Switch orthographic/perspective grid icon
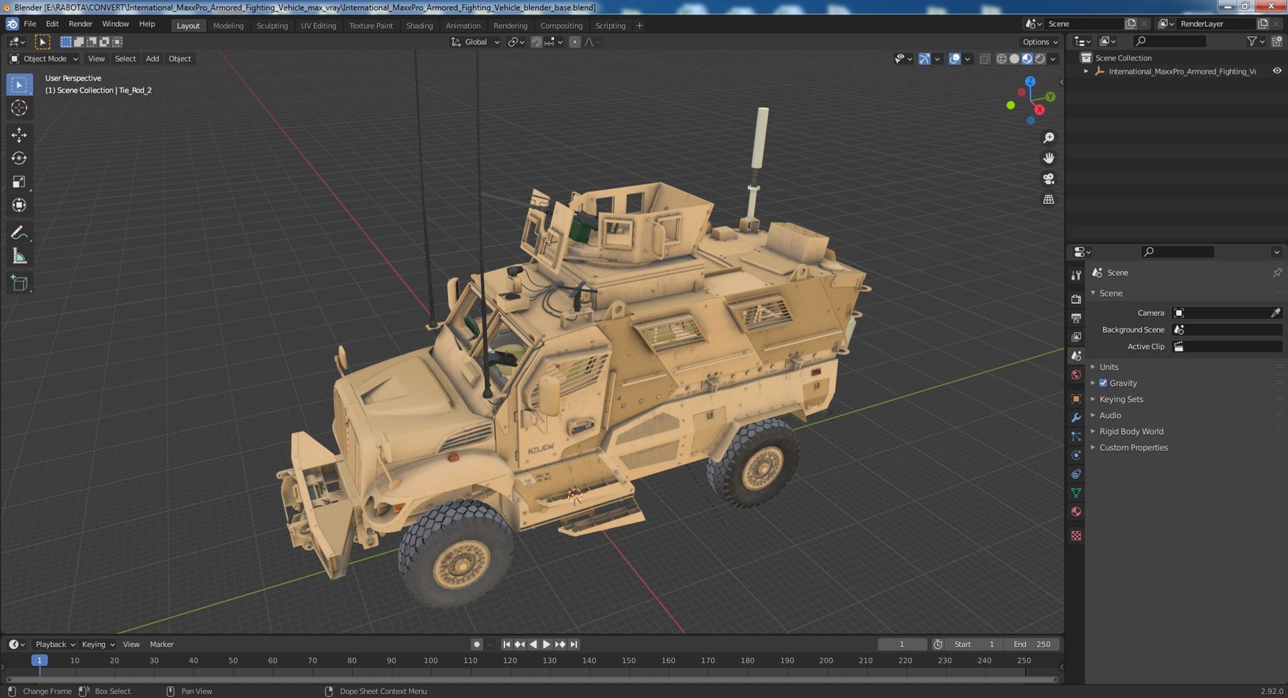 click(x=1049, y=200)
